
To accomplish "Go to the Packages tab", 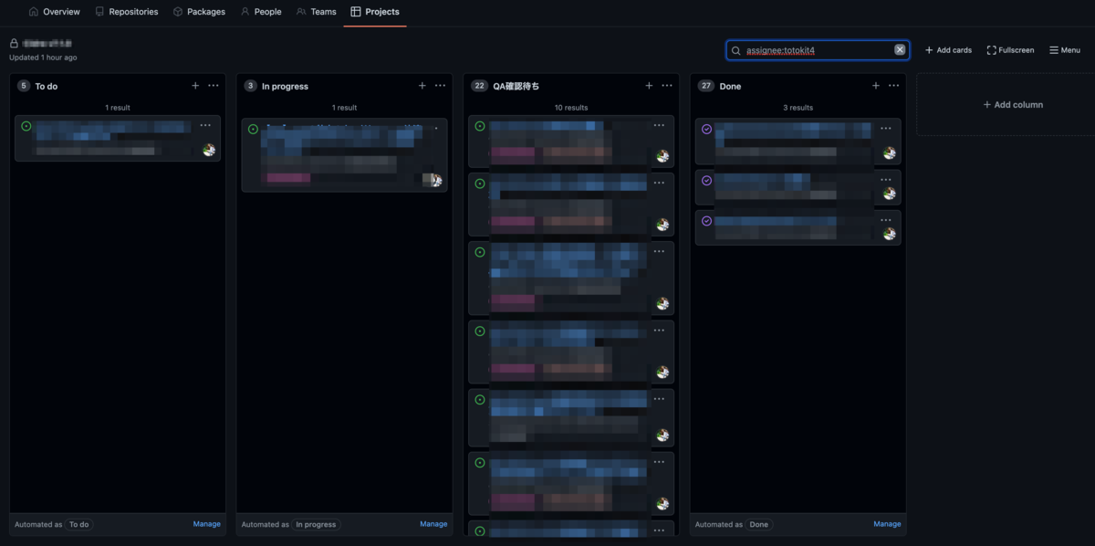I will click(199, 12).
